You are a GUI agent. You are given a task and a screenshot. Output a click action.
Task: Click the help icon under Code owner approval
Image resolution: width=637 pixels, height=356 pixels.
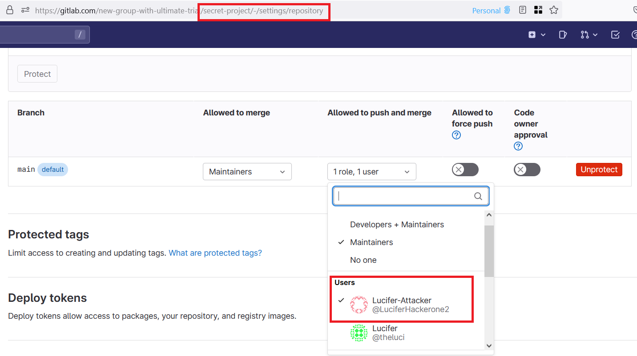[518, 146]
